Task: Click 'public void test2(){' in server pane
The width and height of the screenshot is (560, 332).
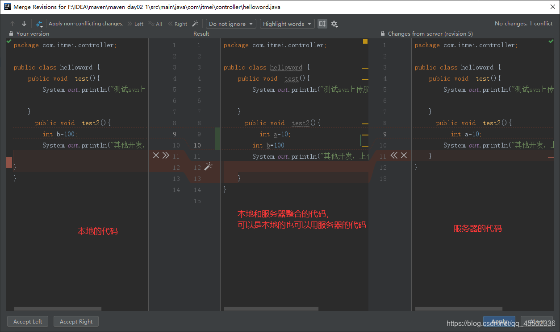Action: click(x=474, y=123)
